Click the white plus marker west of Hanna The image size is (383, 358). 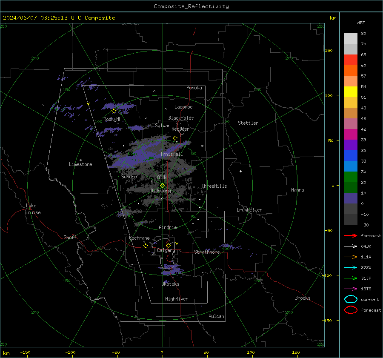tap(240, 171)
